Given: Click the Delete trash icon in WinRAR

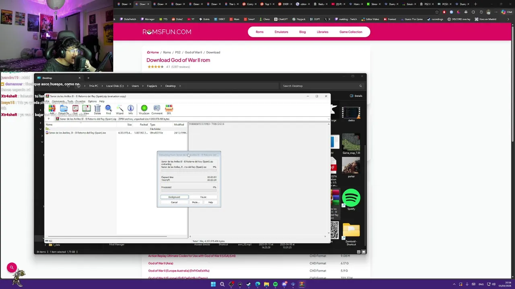Looking at the screenshot, I should (x=97, y=110).
